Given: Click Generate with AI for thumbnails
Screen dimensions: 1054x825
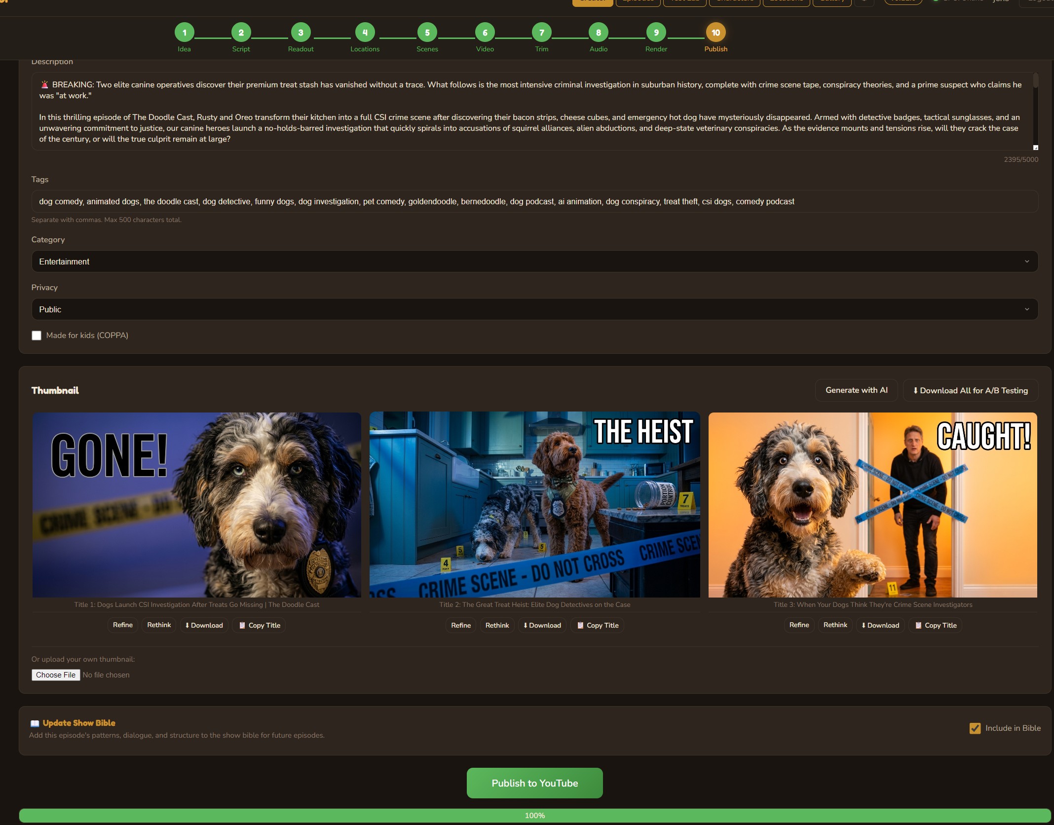Looking at the screenshot, I should tap(857, 390).
